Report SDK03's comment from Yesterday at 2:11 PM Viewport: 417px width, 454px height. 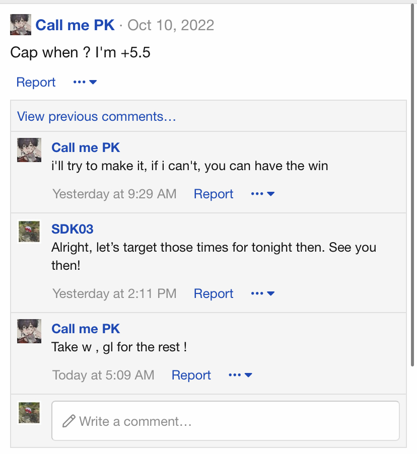point(213,293)
